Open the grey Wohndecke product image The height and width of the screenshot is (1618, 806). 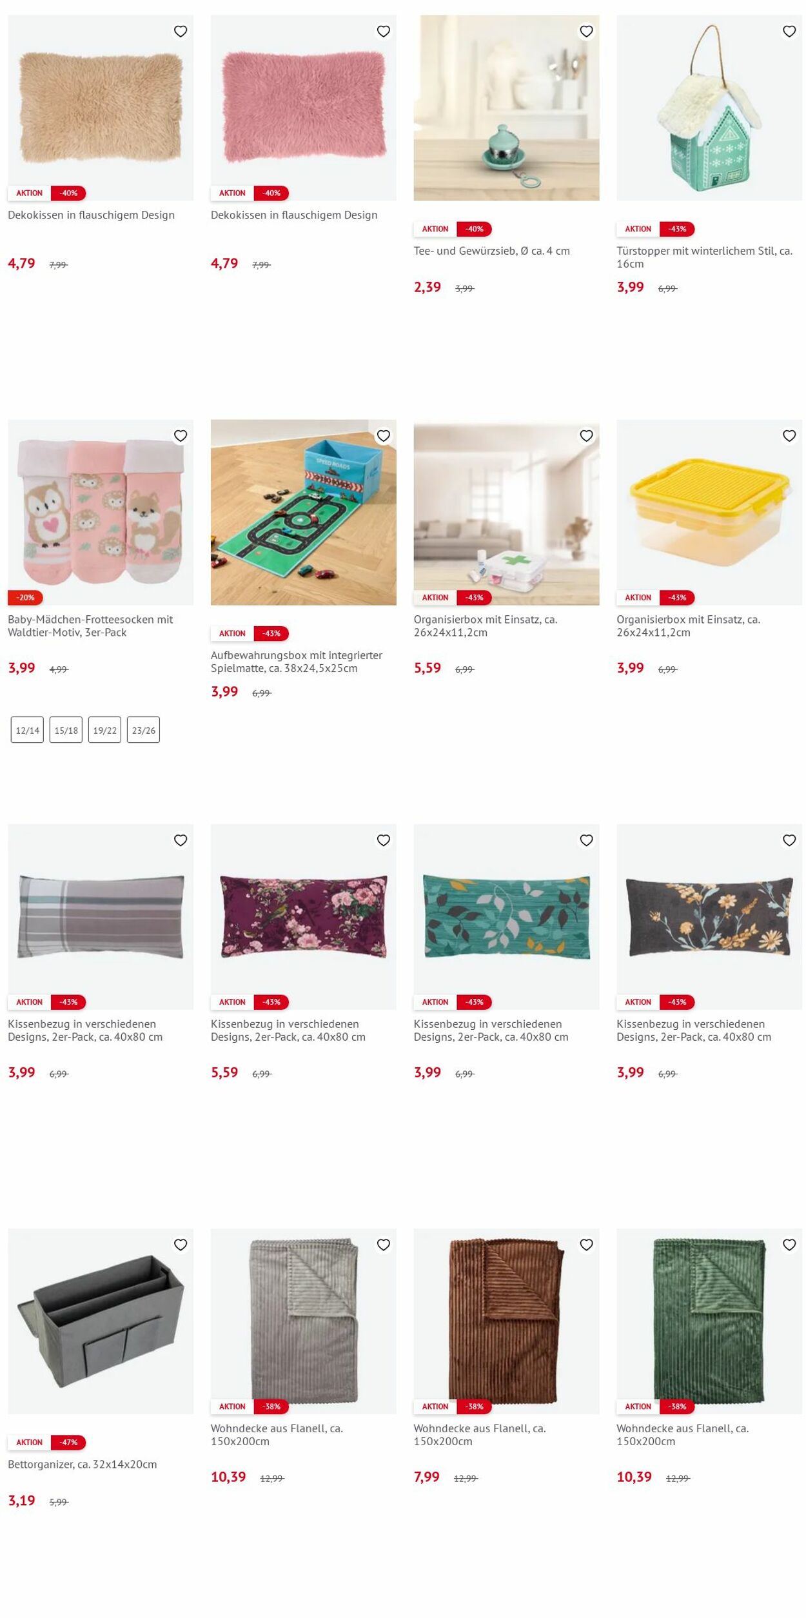304,1321
